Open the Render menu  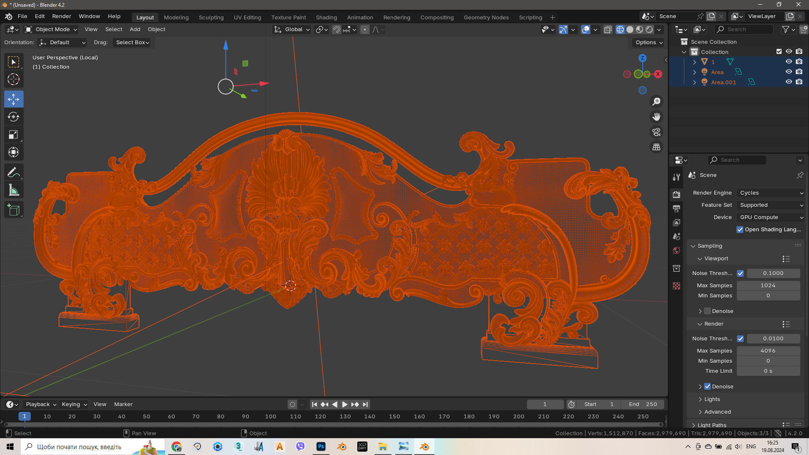coord(62,16)
